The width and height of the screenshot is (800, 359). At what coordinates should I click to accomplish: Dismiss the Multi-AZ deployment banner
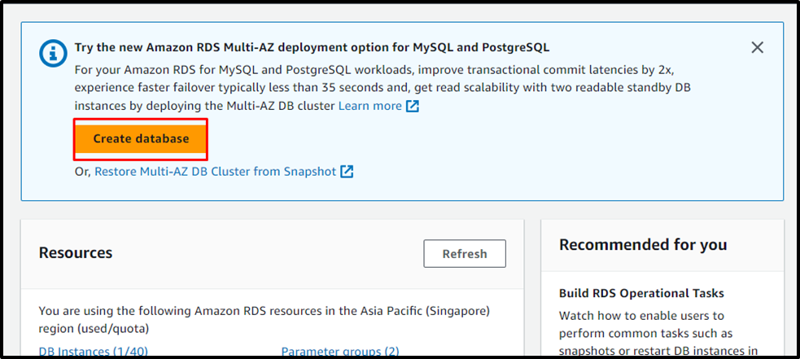point(757,47)
